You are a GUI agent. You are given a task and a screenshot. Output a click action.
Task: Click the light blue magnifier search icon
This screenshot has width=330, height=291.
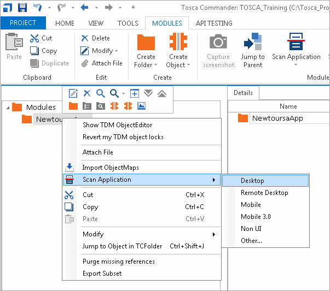[101, 93]
